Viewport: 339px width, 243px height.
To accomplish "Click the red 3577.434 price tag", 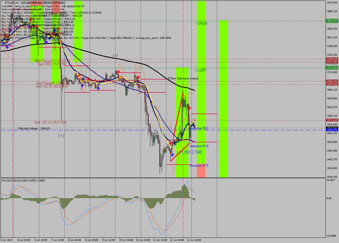I will pyautogui.click(x=332, y=120).
